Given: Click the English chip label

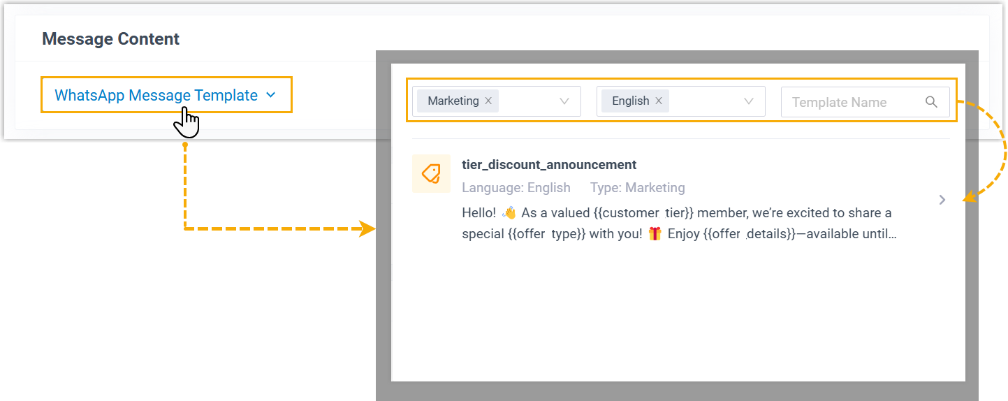Looking at the screenshot, I should coord(630,101).
